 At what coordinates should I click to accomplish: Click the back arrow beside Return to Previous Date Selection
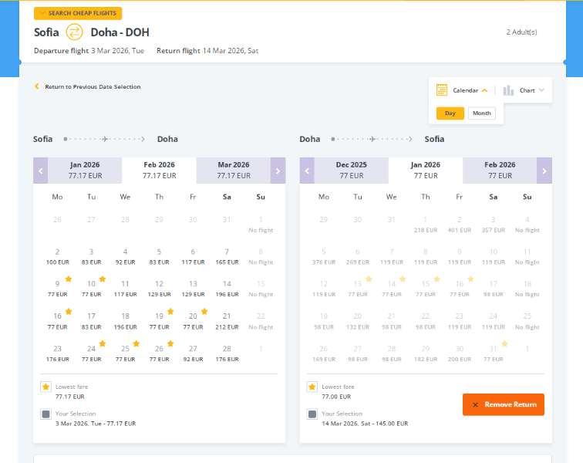coord(37,86)
